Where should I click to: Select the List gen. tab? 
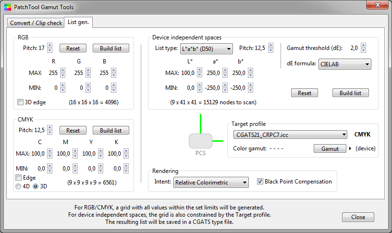click(79, 23)
